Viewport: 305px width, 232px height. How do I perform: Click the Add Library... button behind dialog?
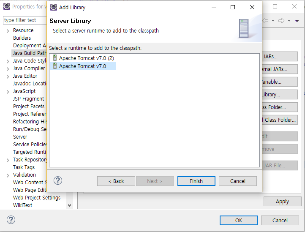[x=280, y=94]
